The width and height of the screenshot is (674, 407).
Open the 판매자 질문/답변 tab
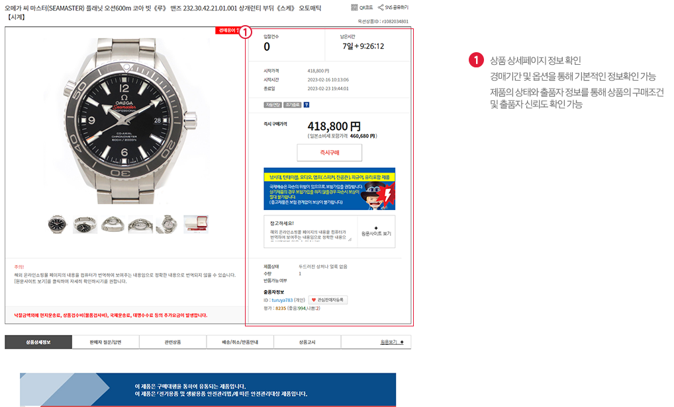tap(105, 342)
